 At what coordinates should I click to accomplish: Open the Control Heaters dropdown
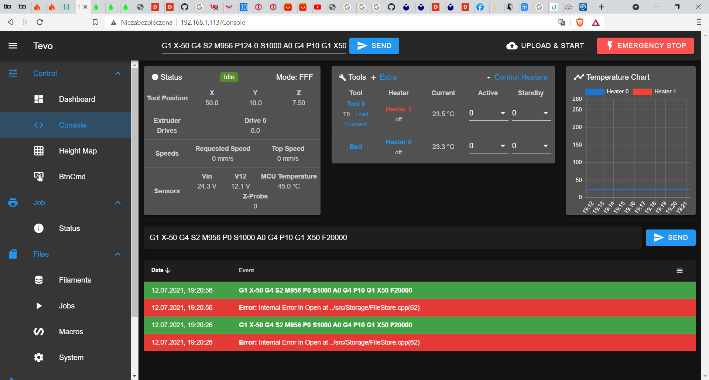click(x=517, y=77)
